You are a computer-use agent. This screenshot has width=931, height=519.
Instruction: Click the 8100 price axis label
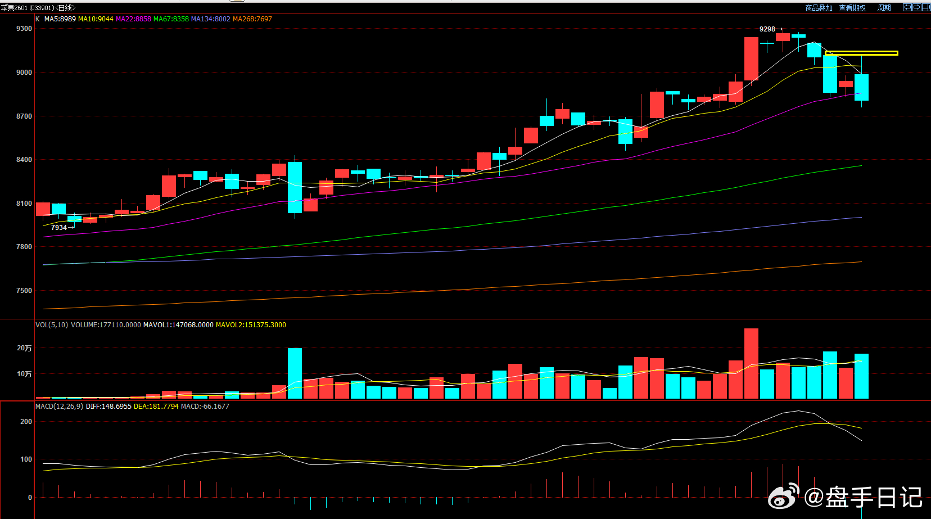(x=24, y=204)
